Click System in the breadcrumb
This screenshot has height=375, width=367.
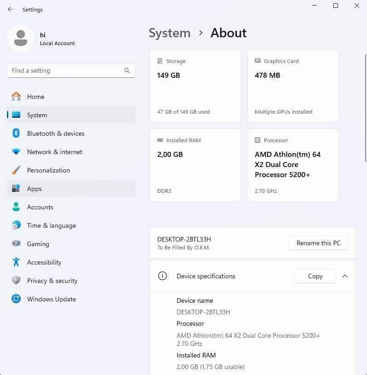pos(170,33)
